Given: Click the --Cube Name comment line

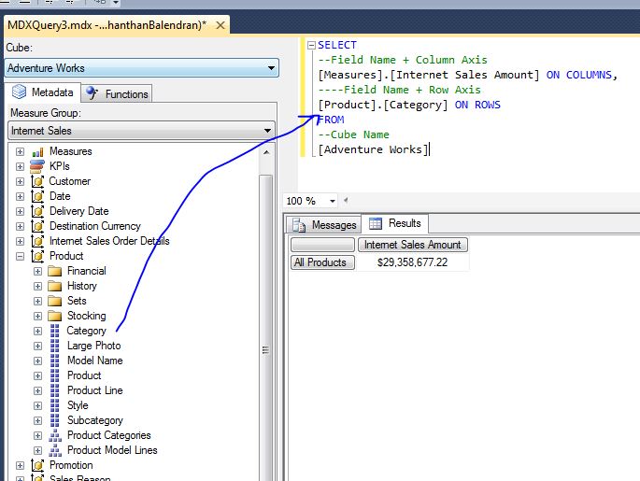Looking at the screenshot, I should 353,134.
